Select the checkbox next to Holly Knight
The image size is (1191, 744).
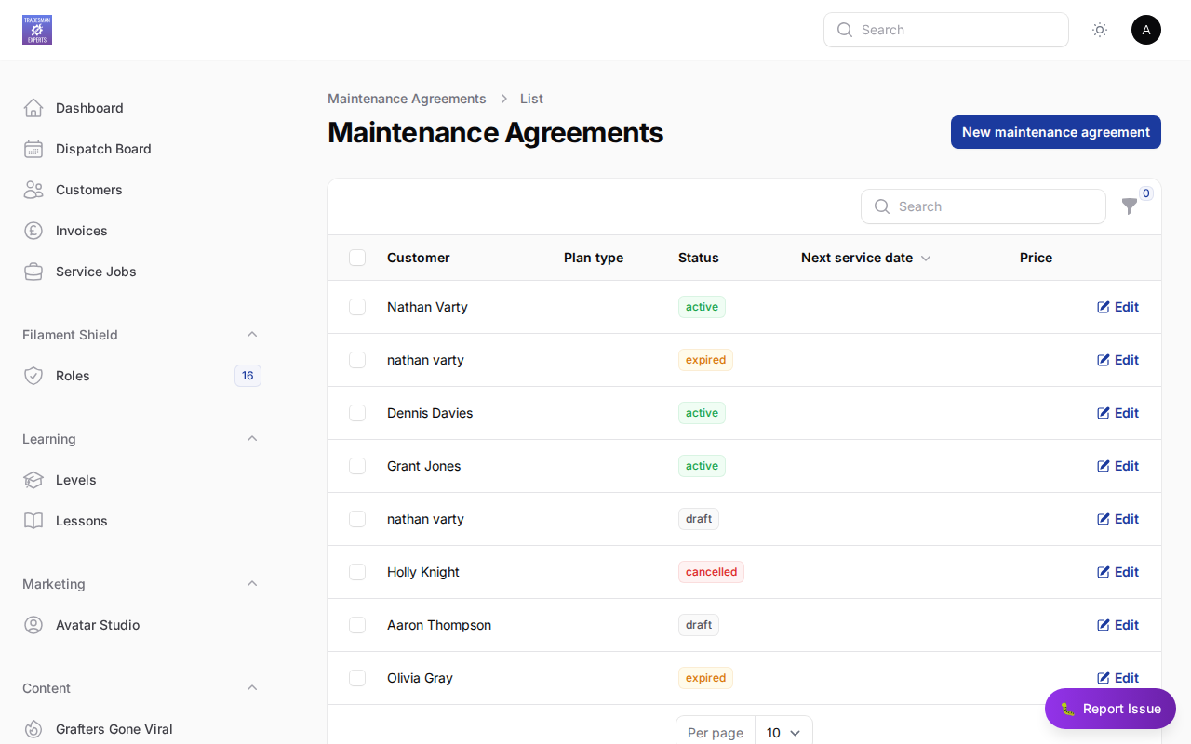(x=357, y=572)
